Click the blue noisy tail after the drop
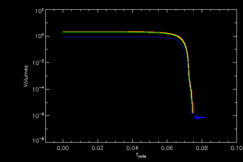Screen dimensions: 243x162 click(200, 117)
